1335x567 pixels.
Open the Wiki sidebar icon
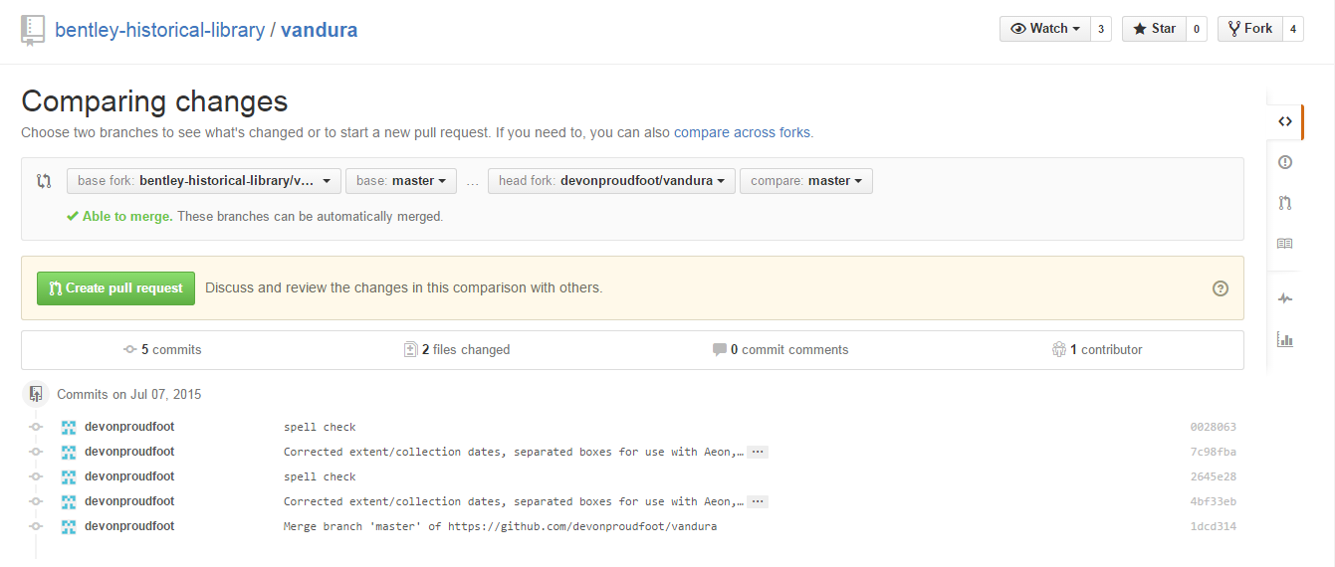point(1285,244)
